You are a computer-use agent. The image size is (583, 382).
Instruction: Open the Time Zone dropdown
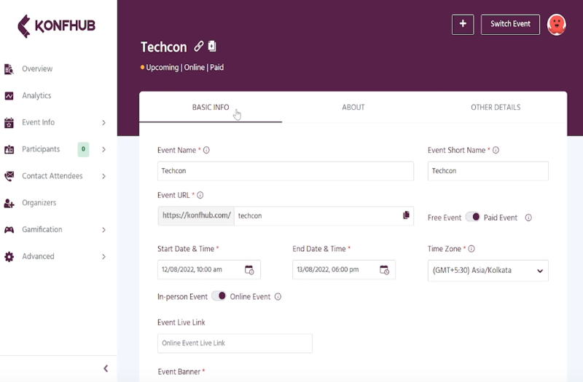pos(488,271)
